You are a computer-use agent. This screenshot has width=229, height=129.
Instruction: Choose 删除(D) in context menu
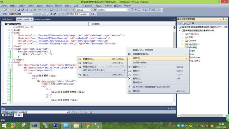pos(158,79)
